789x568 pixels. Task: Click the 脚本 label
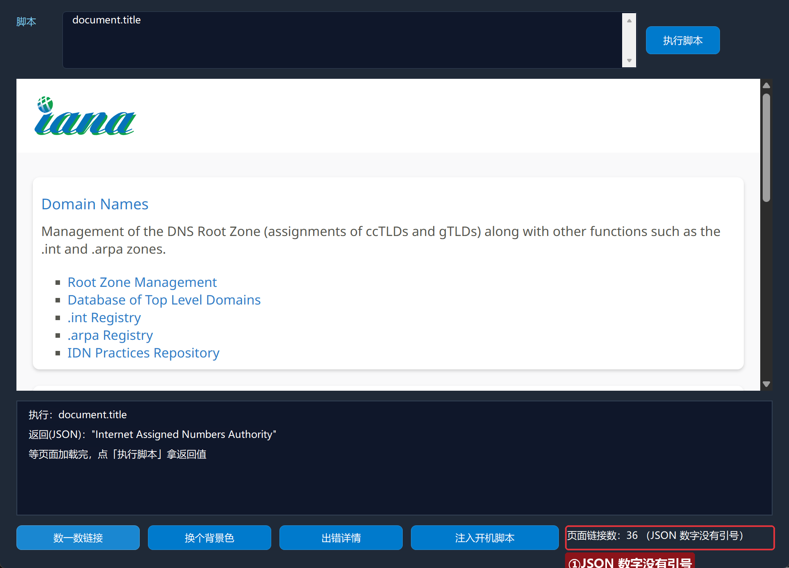click(26, 21)
